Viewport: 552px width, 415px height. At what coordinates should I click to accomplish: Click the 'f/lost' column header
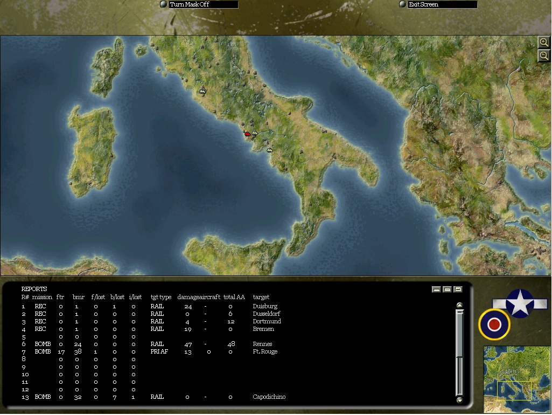click(98, 298)
